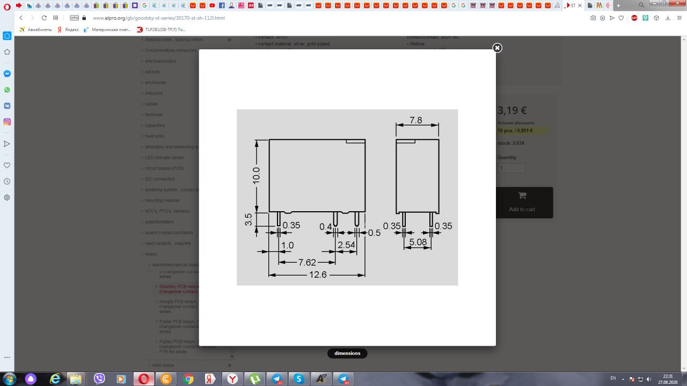The width and height of the screenshot is (687, 386).
Task: Open the reed relays category
Action: click(x=163, y=365)
